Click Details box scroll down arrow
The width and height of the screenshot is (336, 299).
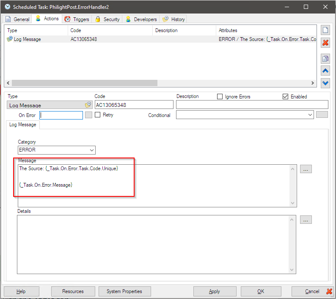(292, 270)
